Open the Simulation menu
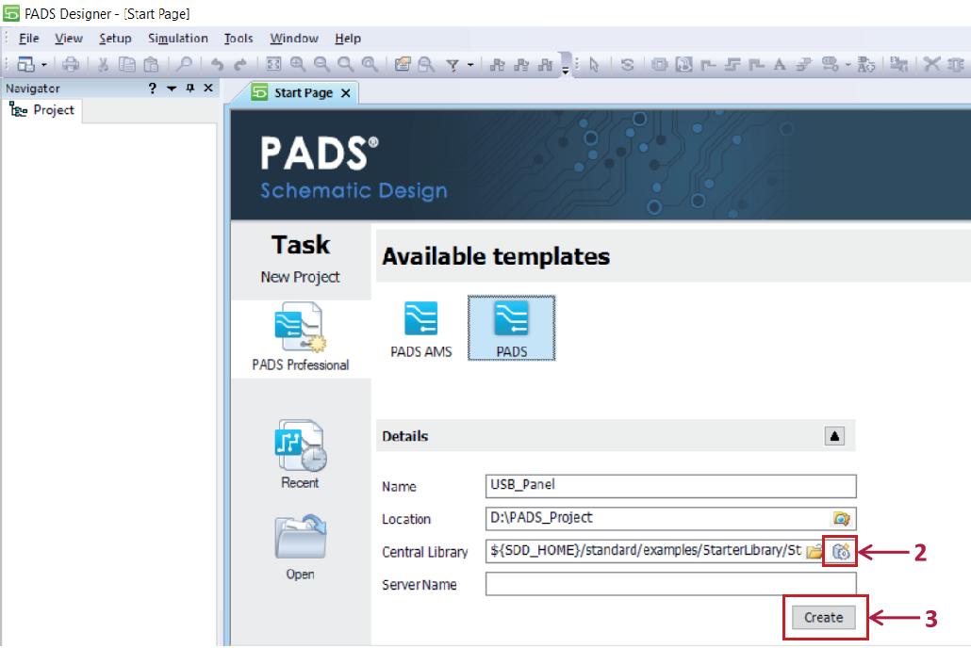 (178, 39)
